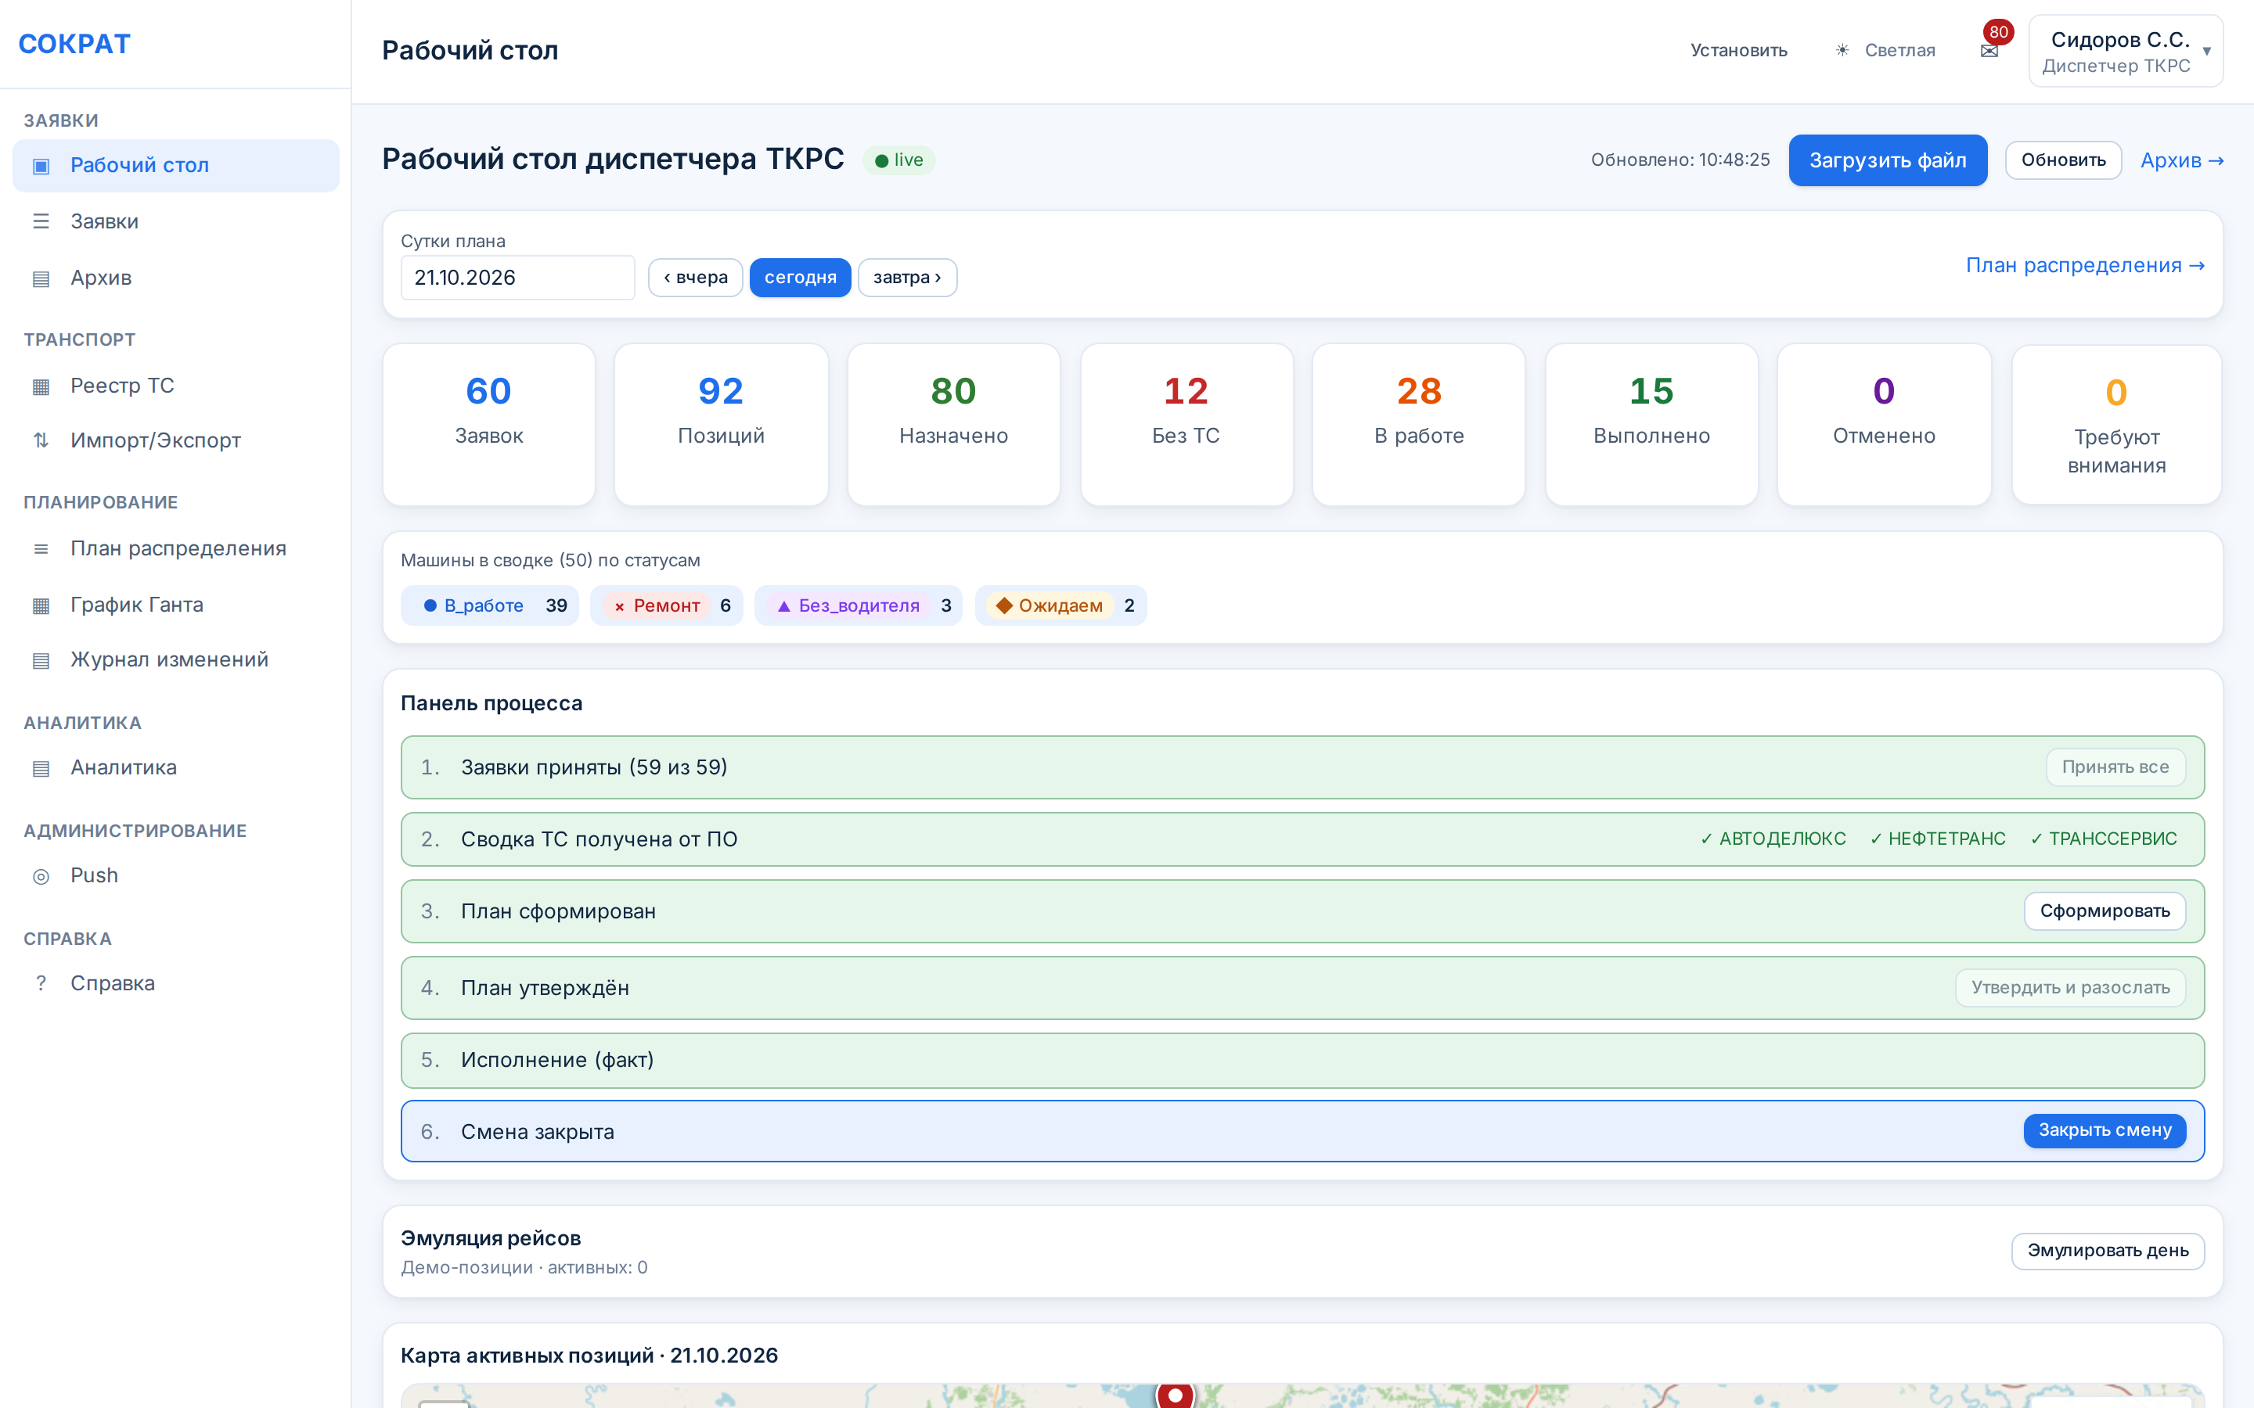
Task: Click the Аналитика sidebar icon
Action: click(x=41, y=768)
